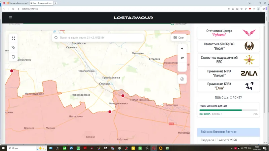Open the hamburger menu on Lostarmour

[10, 18]
